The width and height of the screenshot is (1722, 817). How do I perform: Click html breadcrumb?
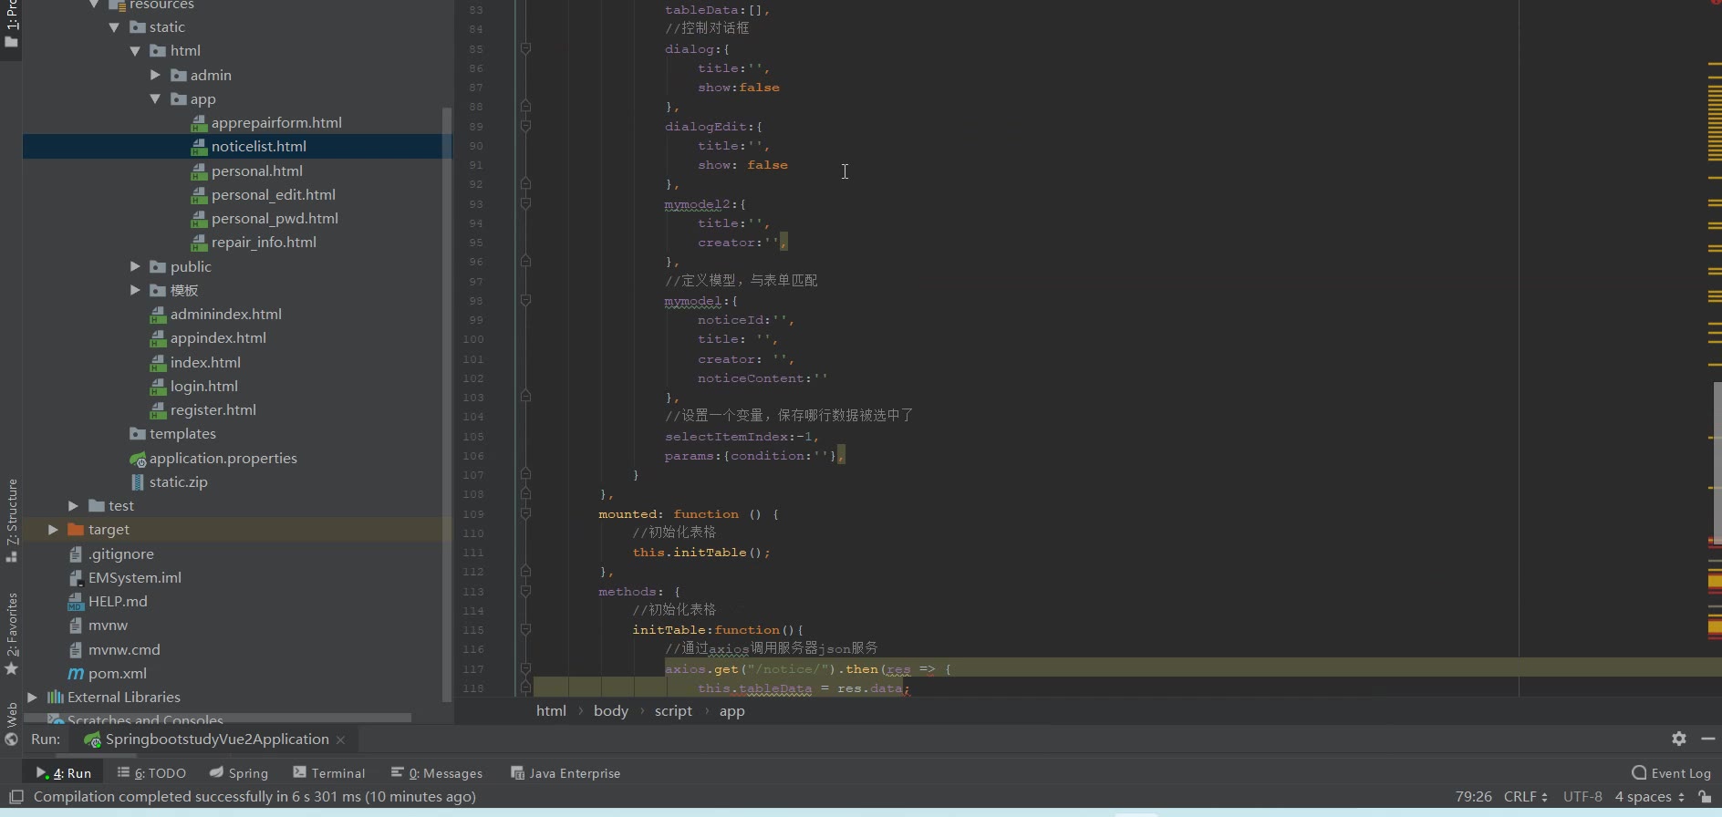click(x=551, y=710)
